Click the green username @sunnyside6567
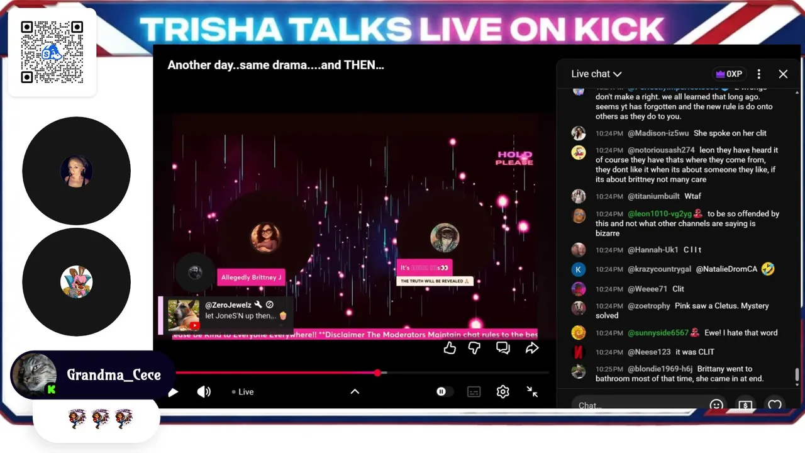The image size is (805, 453). (x=658, y=333)
